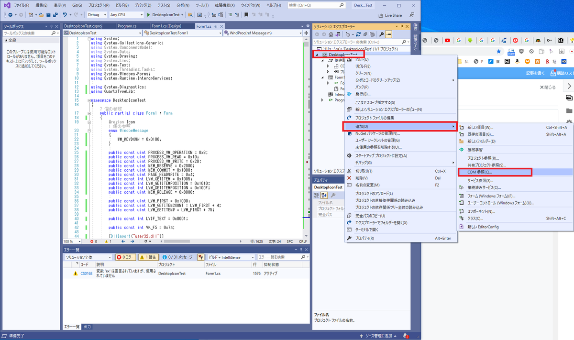Image resolution: width=574 pixels, height=340 pixels.
Task: Click プロパティ(R) in context menu
Action: tap(401, 238)
